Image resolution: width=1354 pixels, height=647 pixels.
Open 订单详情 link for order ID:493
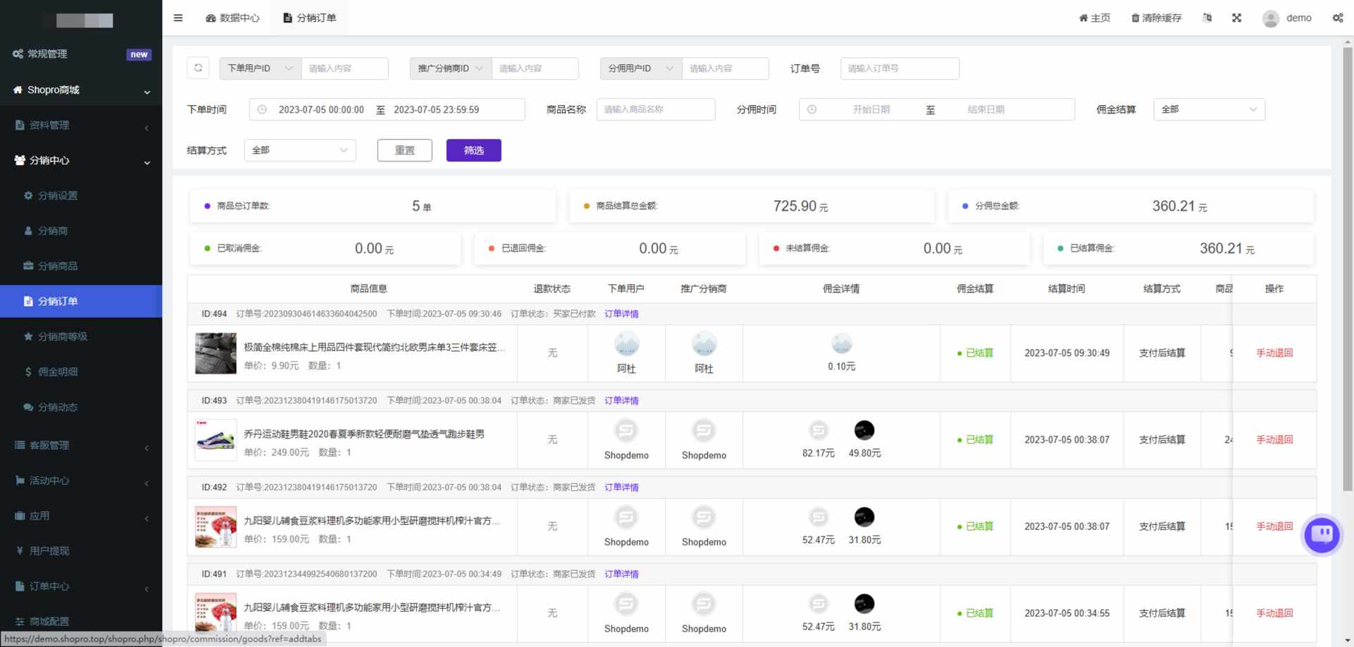(x=621, y=400)
